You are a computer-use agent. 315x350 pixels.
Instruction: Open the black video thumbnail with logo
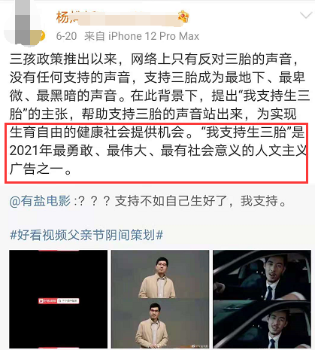click(59, 299)
